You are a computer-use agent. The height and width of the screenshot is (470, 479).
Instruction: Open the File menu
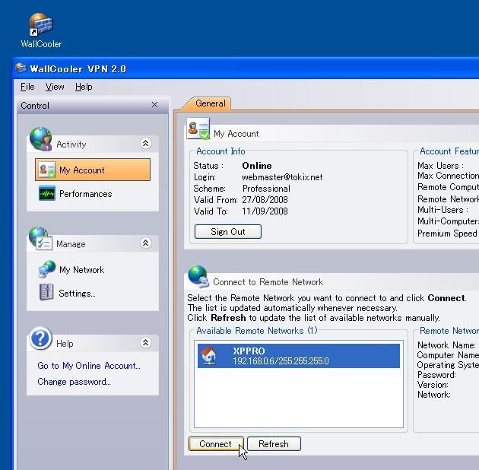tap(27, 87)
